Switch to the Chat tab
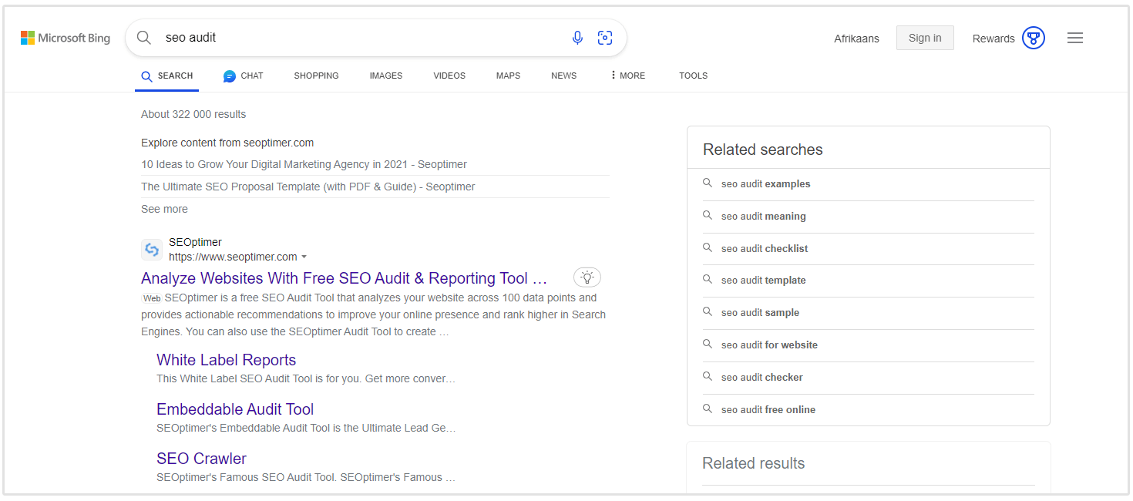 (x=244, y=76)
